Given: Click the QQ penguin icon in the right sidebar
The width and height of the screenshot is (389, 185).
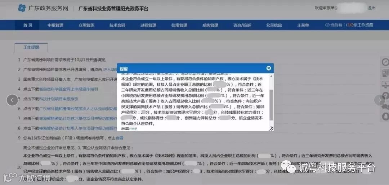Looking at the screenshot, I should [x=385, y=116].
